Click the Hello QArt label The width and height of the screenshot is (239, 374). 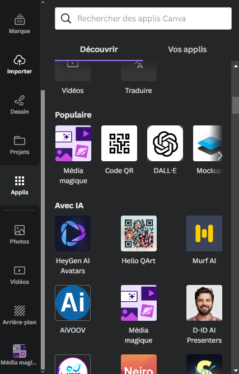(x=139, y=261)
